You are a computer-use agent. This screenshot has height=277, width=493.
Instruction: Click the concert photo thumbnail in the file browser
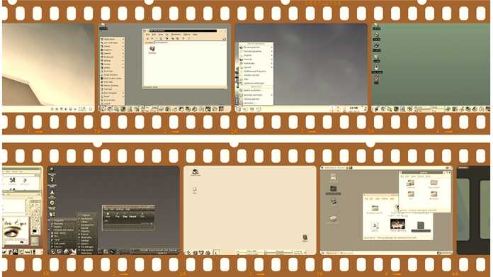click(398, 224)
